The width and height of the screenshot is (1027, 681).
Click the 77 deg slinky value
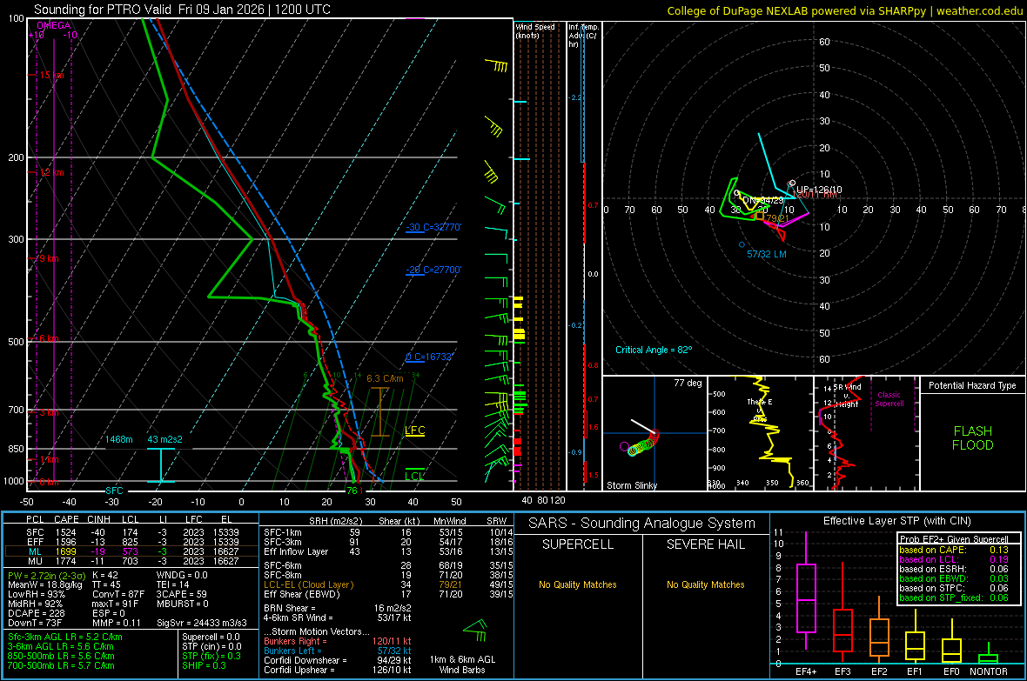[x=688, y=383]
